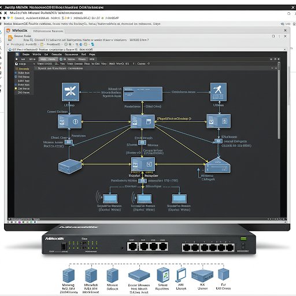
Task: Select the highlighted segment in the dark toolbar
Action: point(48,59)
